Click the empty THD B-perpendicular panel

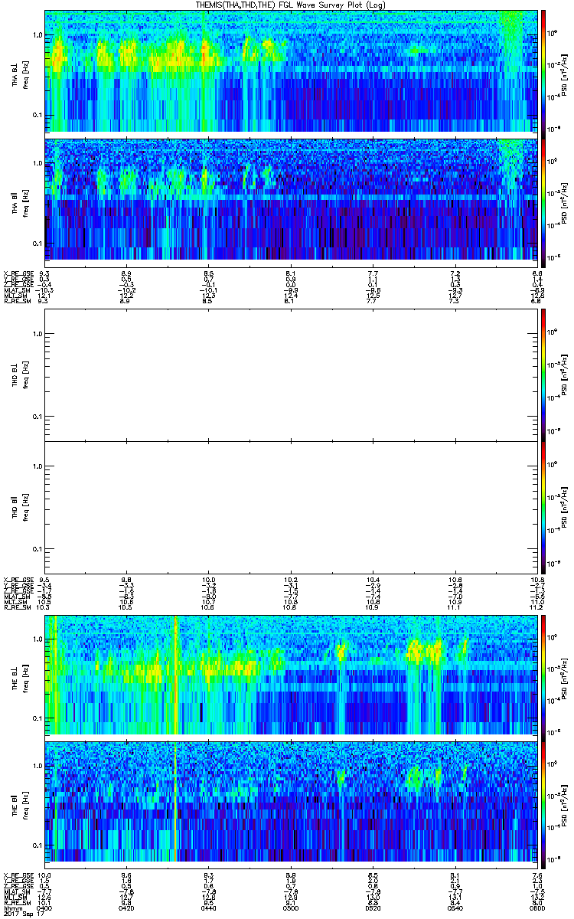pos(292,374)
